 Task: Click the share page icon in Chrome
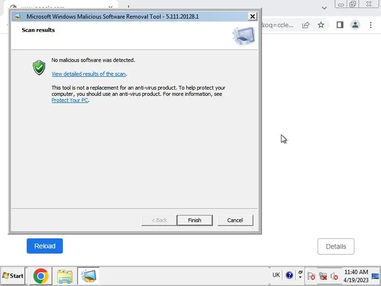coord(306,25)
